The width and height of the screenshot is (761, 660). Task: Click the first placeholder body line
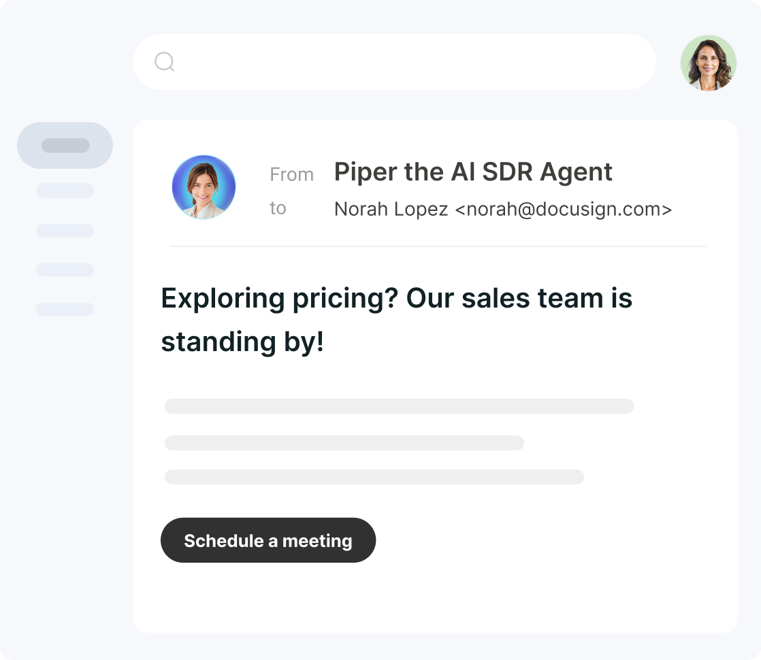tap(400, 406)
